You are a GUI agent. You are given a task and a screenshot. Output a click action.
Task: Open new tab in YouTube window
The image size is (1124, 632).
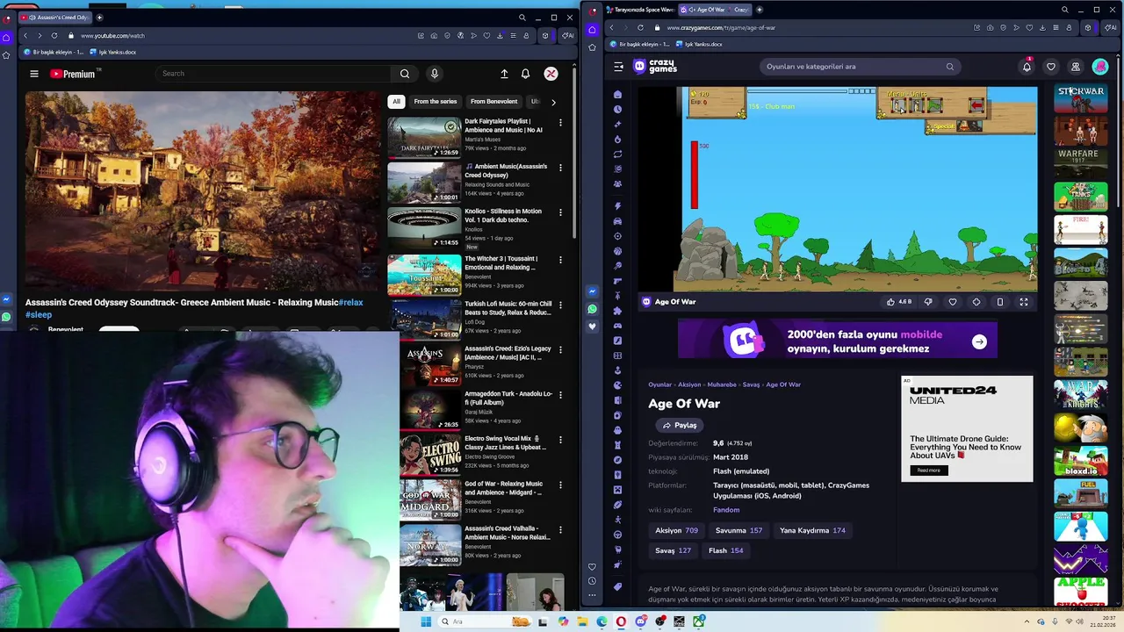pyautogui.click(x=99, y=18)
